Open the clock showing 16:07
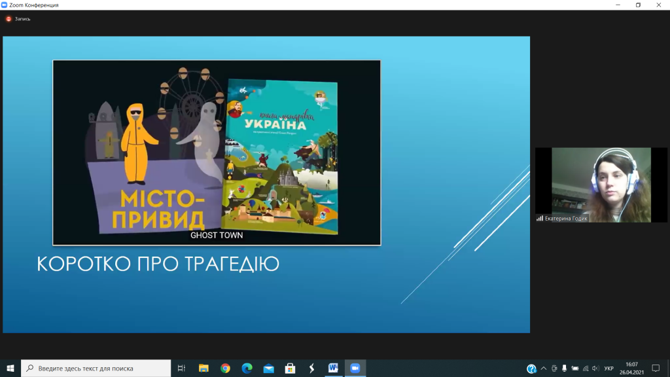Image resolution: width=670 pixels, height=377 pixels. click(631, 368)
